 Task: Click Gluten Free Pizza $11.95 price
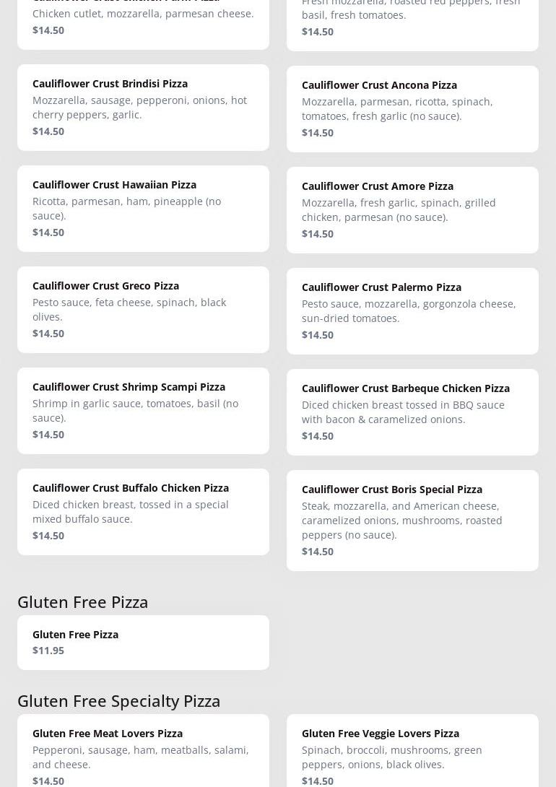tap(48, 651)
